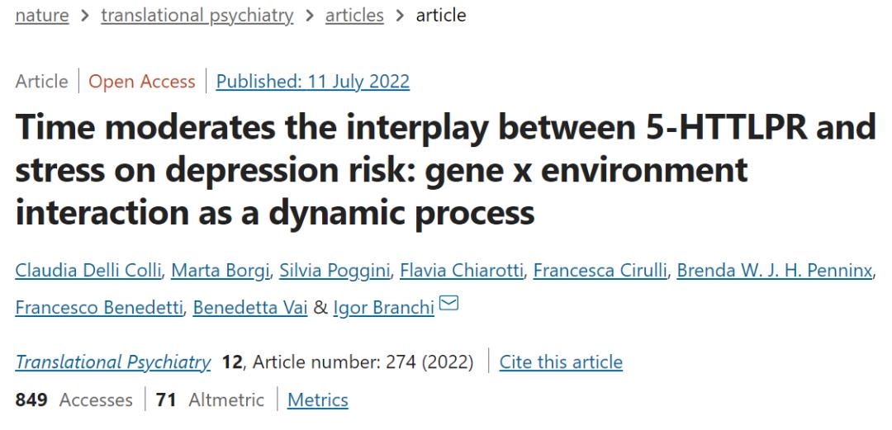
Task: Select author Silvia Poggini
Action: pyautogui.click(x=334, y=272)
